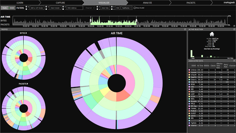236x133 pixels.
Task: Select the PUBLIC row in Associated Data
Action: pyautogui.click(x=212, y=111)
